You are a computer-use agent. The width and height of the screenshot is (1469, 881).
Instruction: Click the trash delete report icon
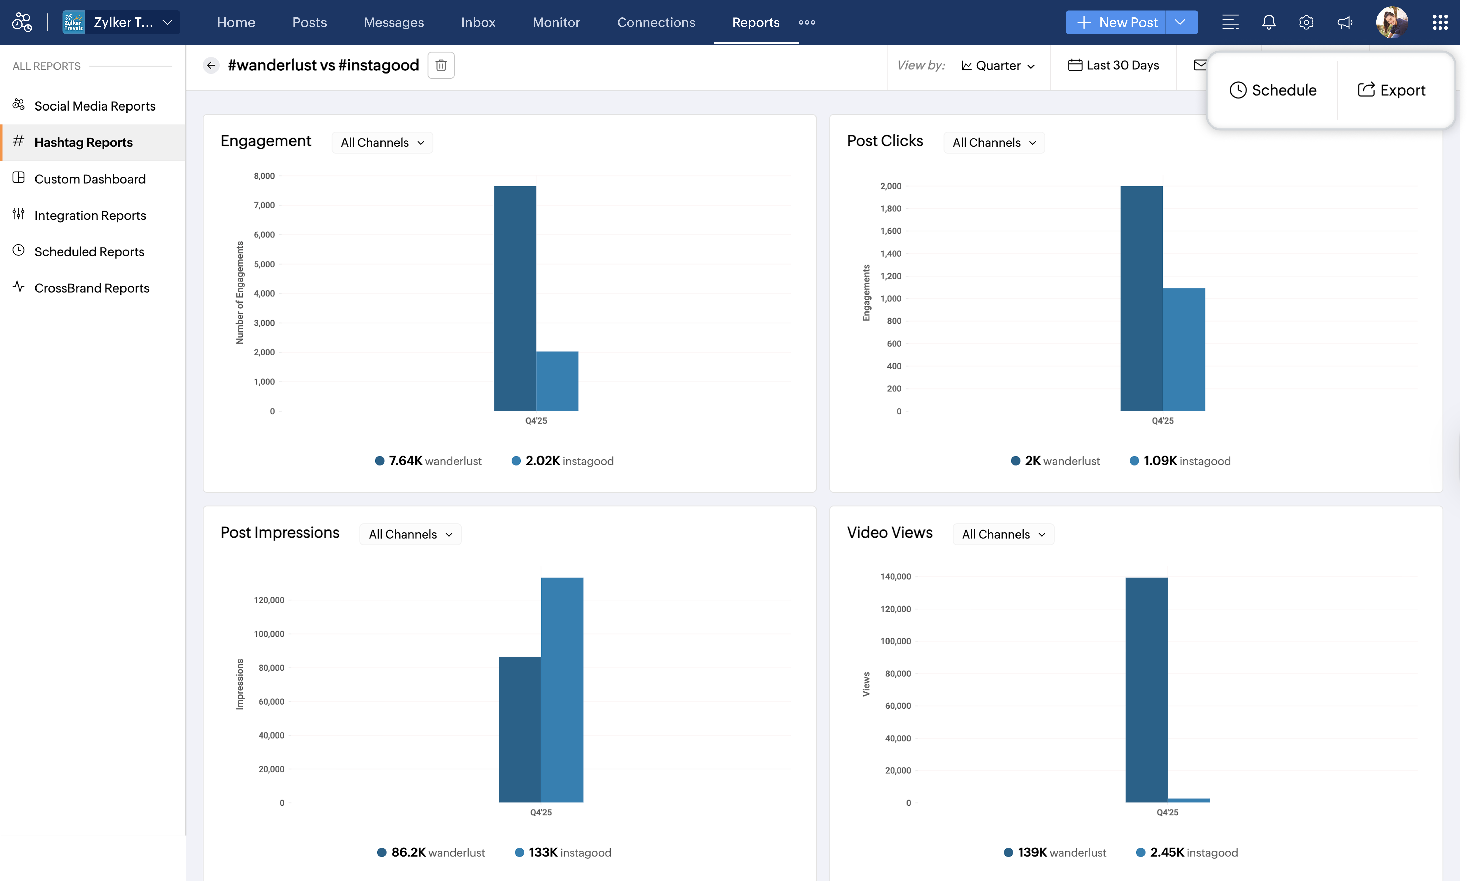(441, 65)
